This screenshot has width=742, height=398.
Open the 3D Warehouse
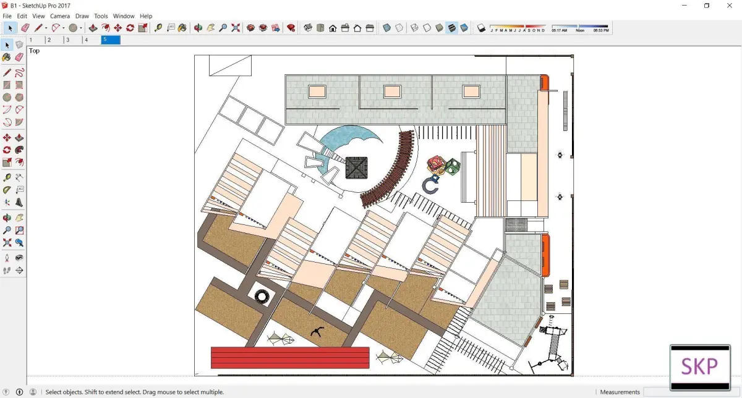251,28
